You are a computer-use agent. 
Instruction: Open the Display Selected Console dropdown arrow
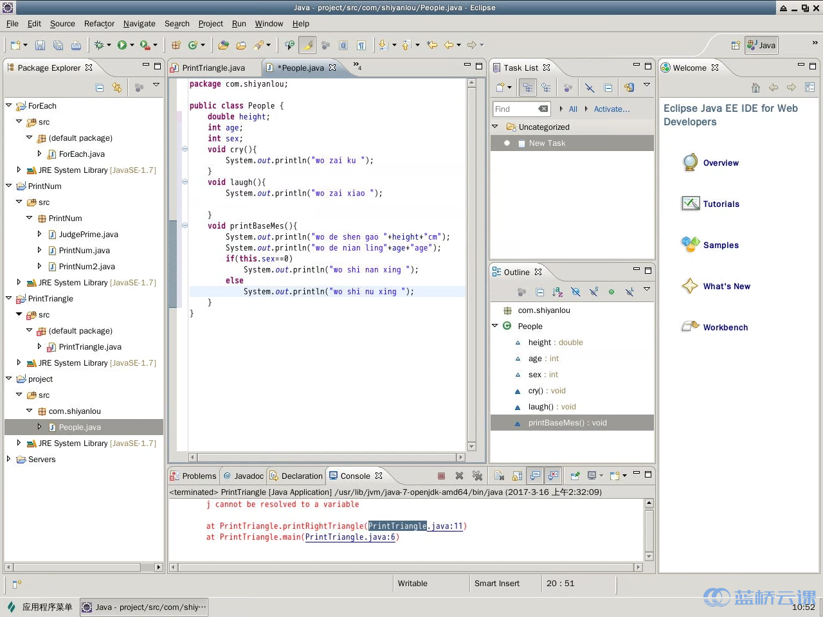pos(601,476)
